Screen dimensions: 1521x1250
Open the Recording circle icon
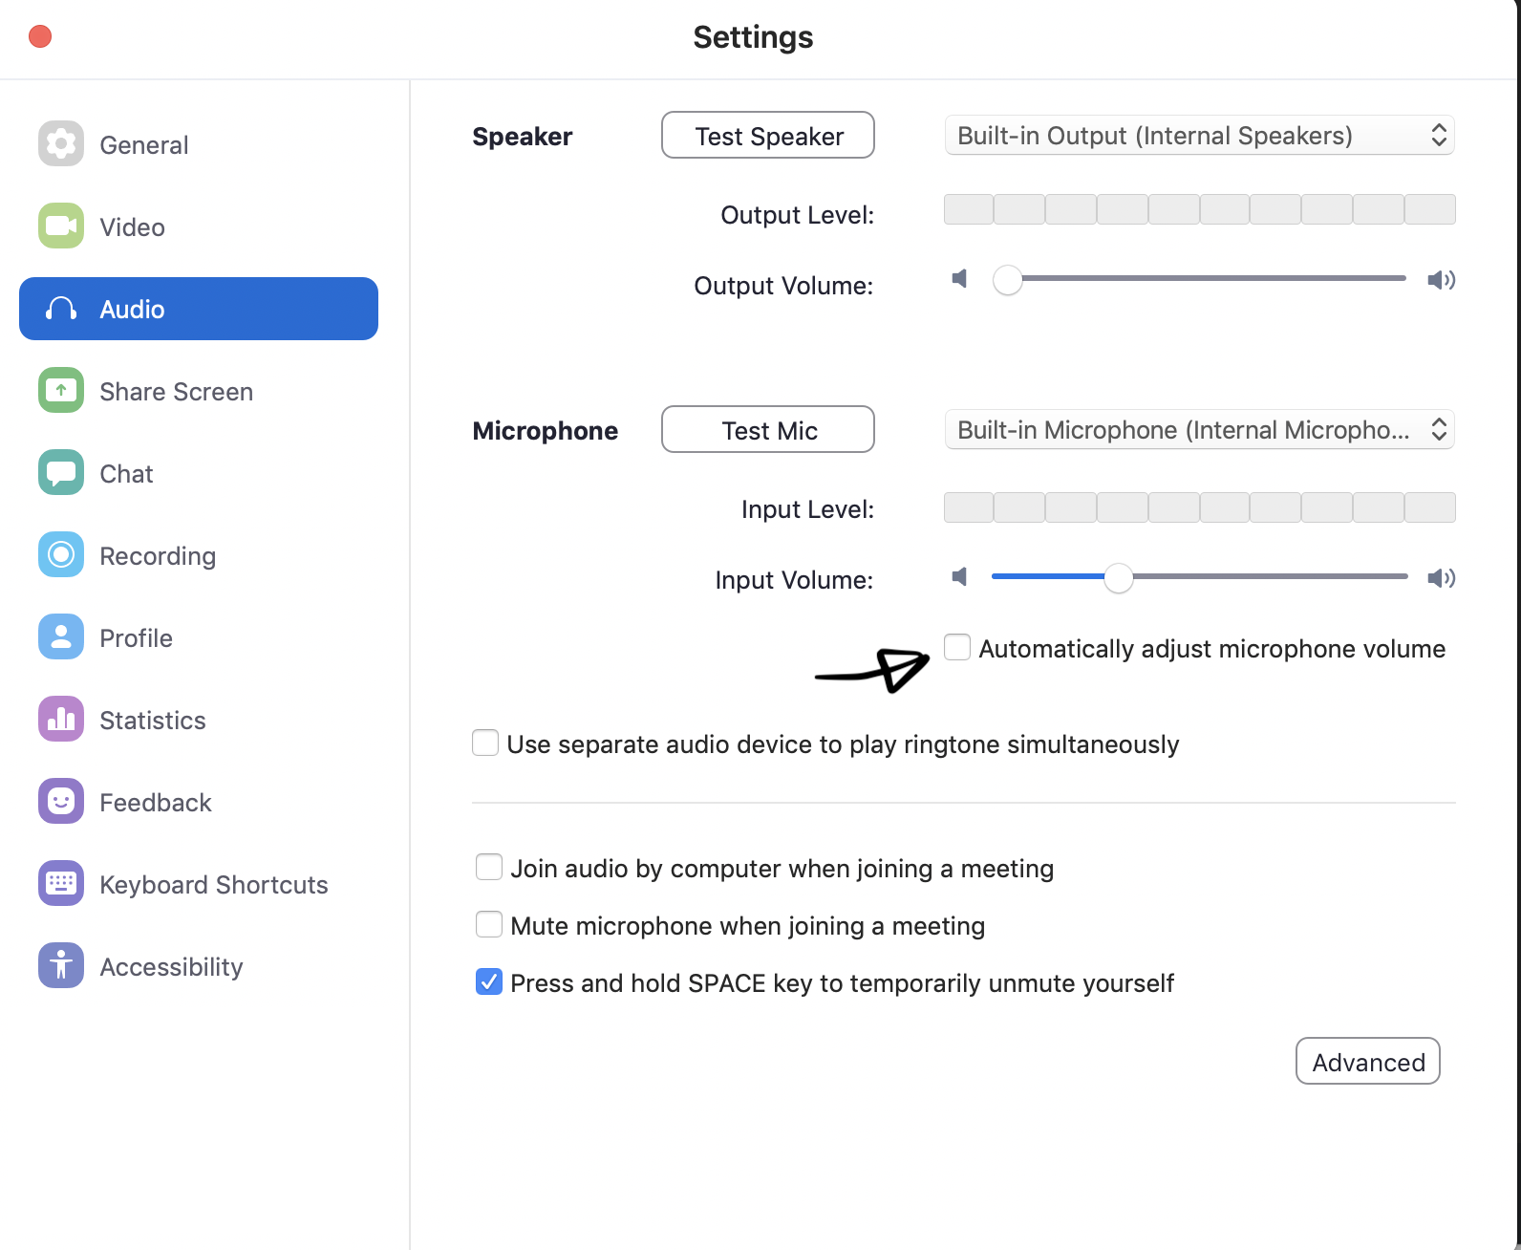61,555
